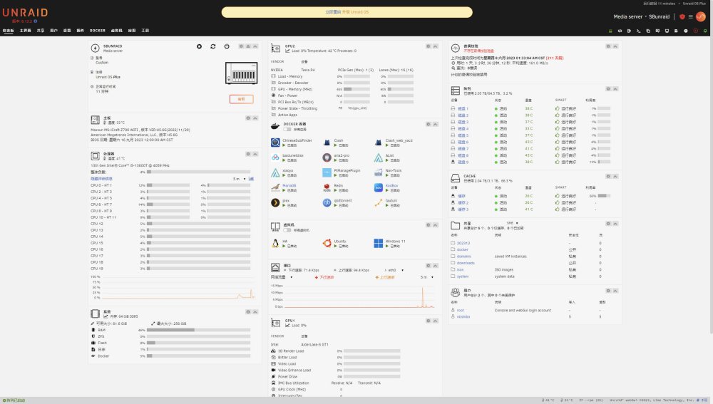This screenshot has height=404, width=713.
Task: Open the SMB protocol dropdown in shares panel
Action: [x=513, y=223]
